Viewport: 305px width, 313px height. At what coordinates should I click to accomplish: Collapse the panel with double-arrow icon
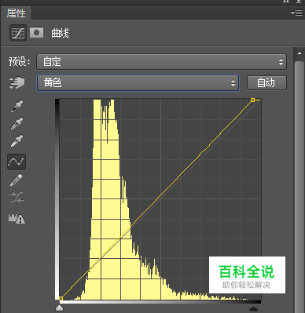pos(285,2)
